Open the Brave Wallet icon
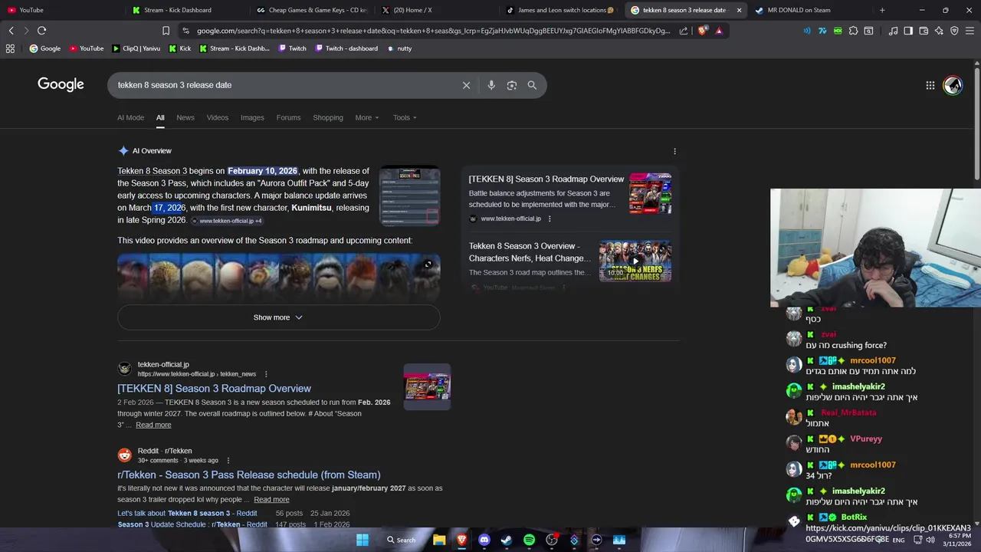The image size is (981, 552). point(924,31)
